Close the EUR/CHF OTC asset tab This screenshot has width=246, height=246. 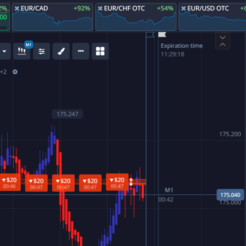(x=100, y=9)
